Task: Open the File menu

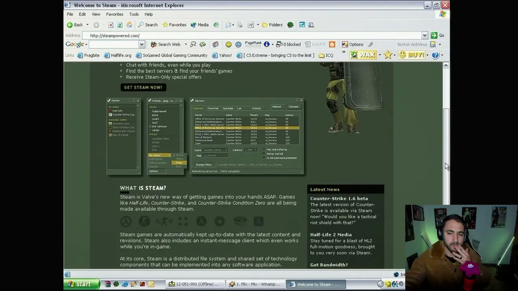Action: point(70,14)
